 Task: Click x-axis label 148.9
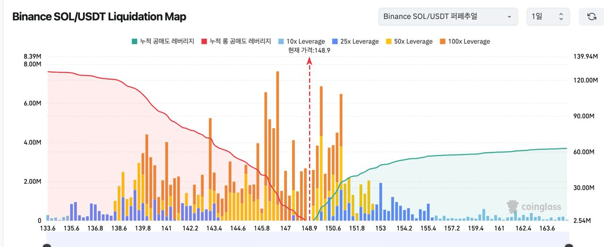coord(309,228)
